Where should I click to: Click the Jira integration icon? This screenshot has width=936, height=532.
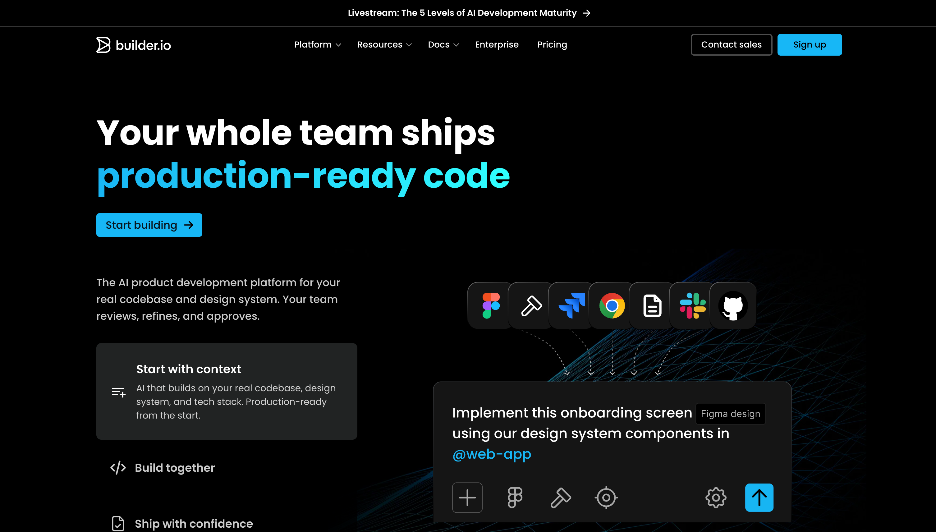pyautogui.click(x=572, y=305)
